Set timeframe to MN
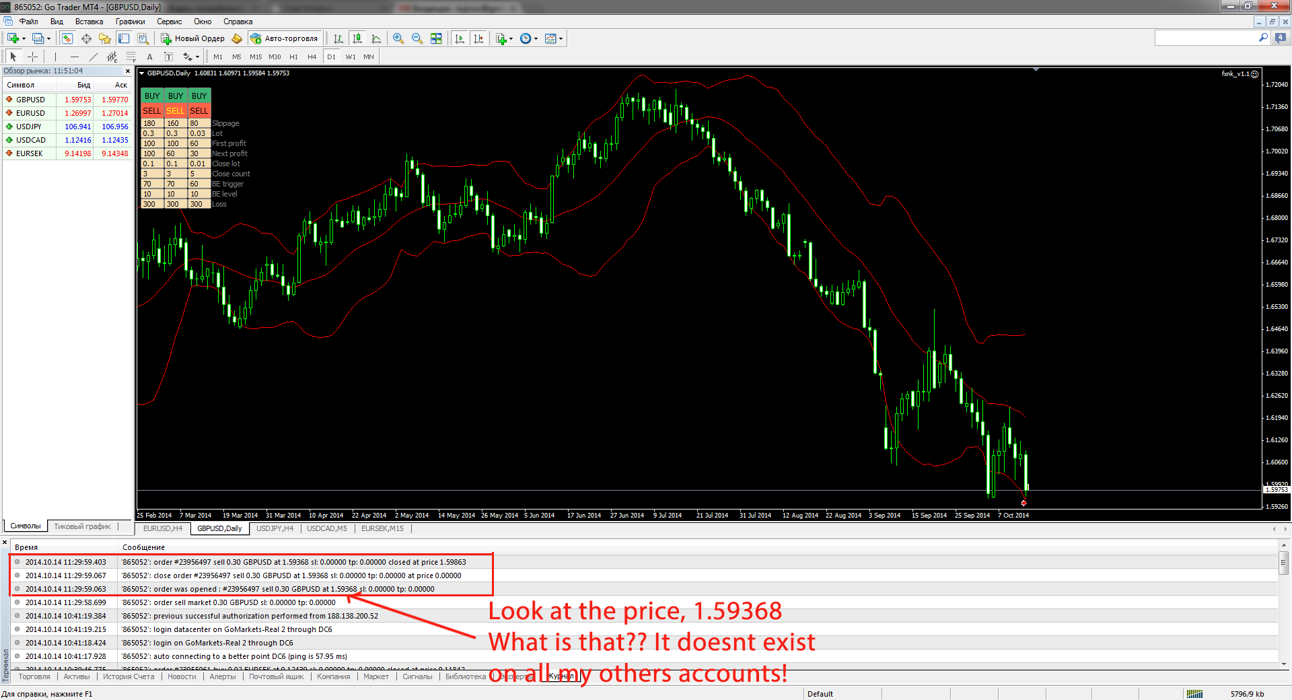 coord(369,57)
